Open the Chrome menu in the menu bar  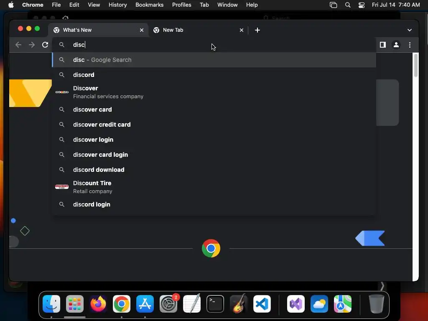coord(33,5)
